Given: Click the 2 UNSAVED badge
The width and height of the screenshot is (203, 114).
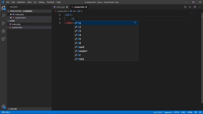Looking at the screenshot, I should point(28,11).
